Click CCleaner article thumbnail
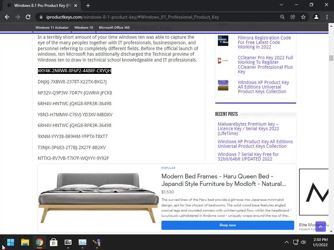The width and height of the screenshot is (334, 250). pos(223,61)
